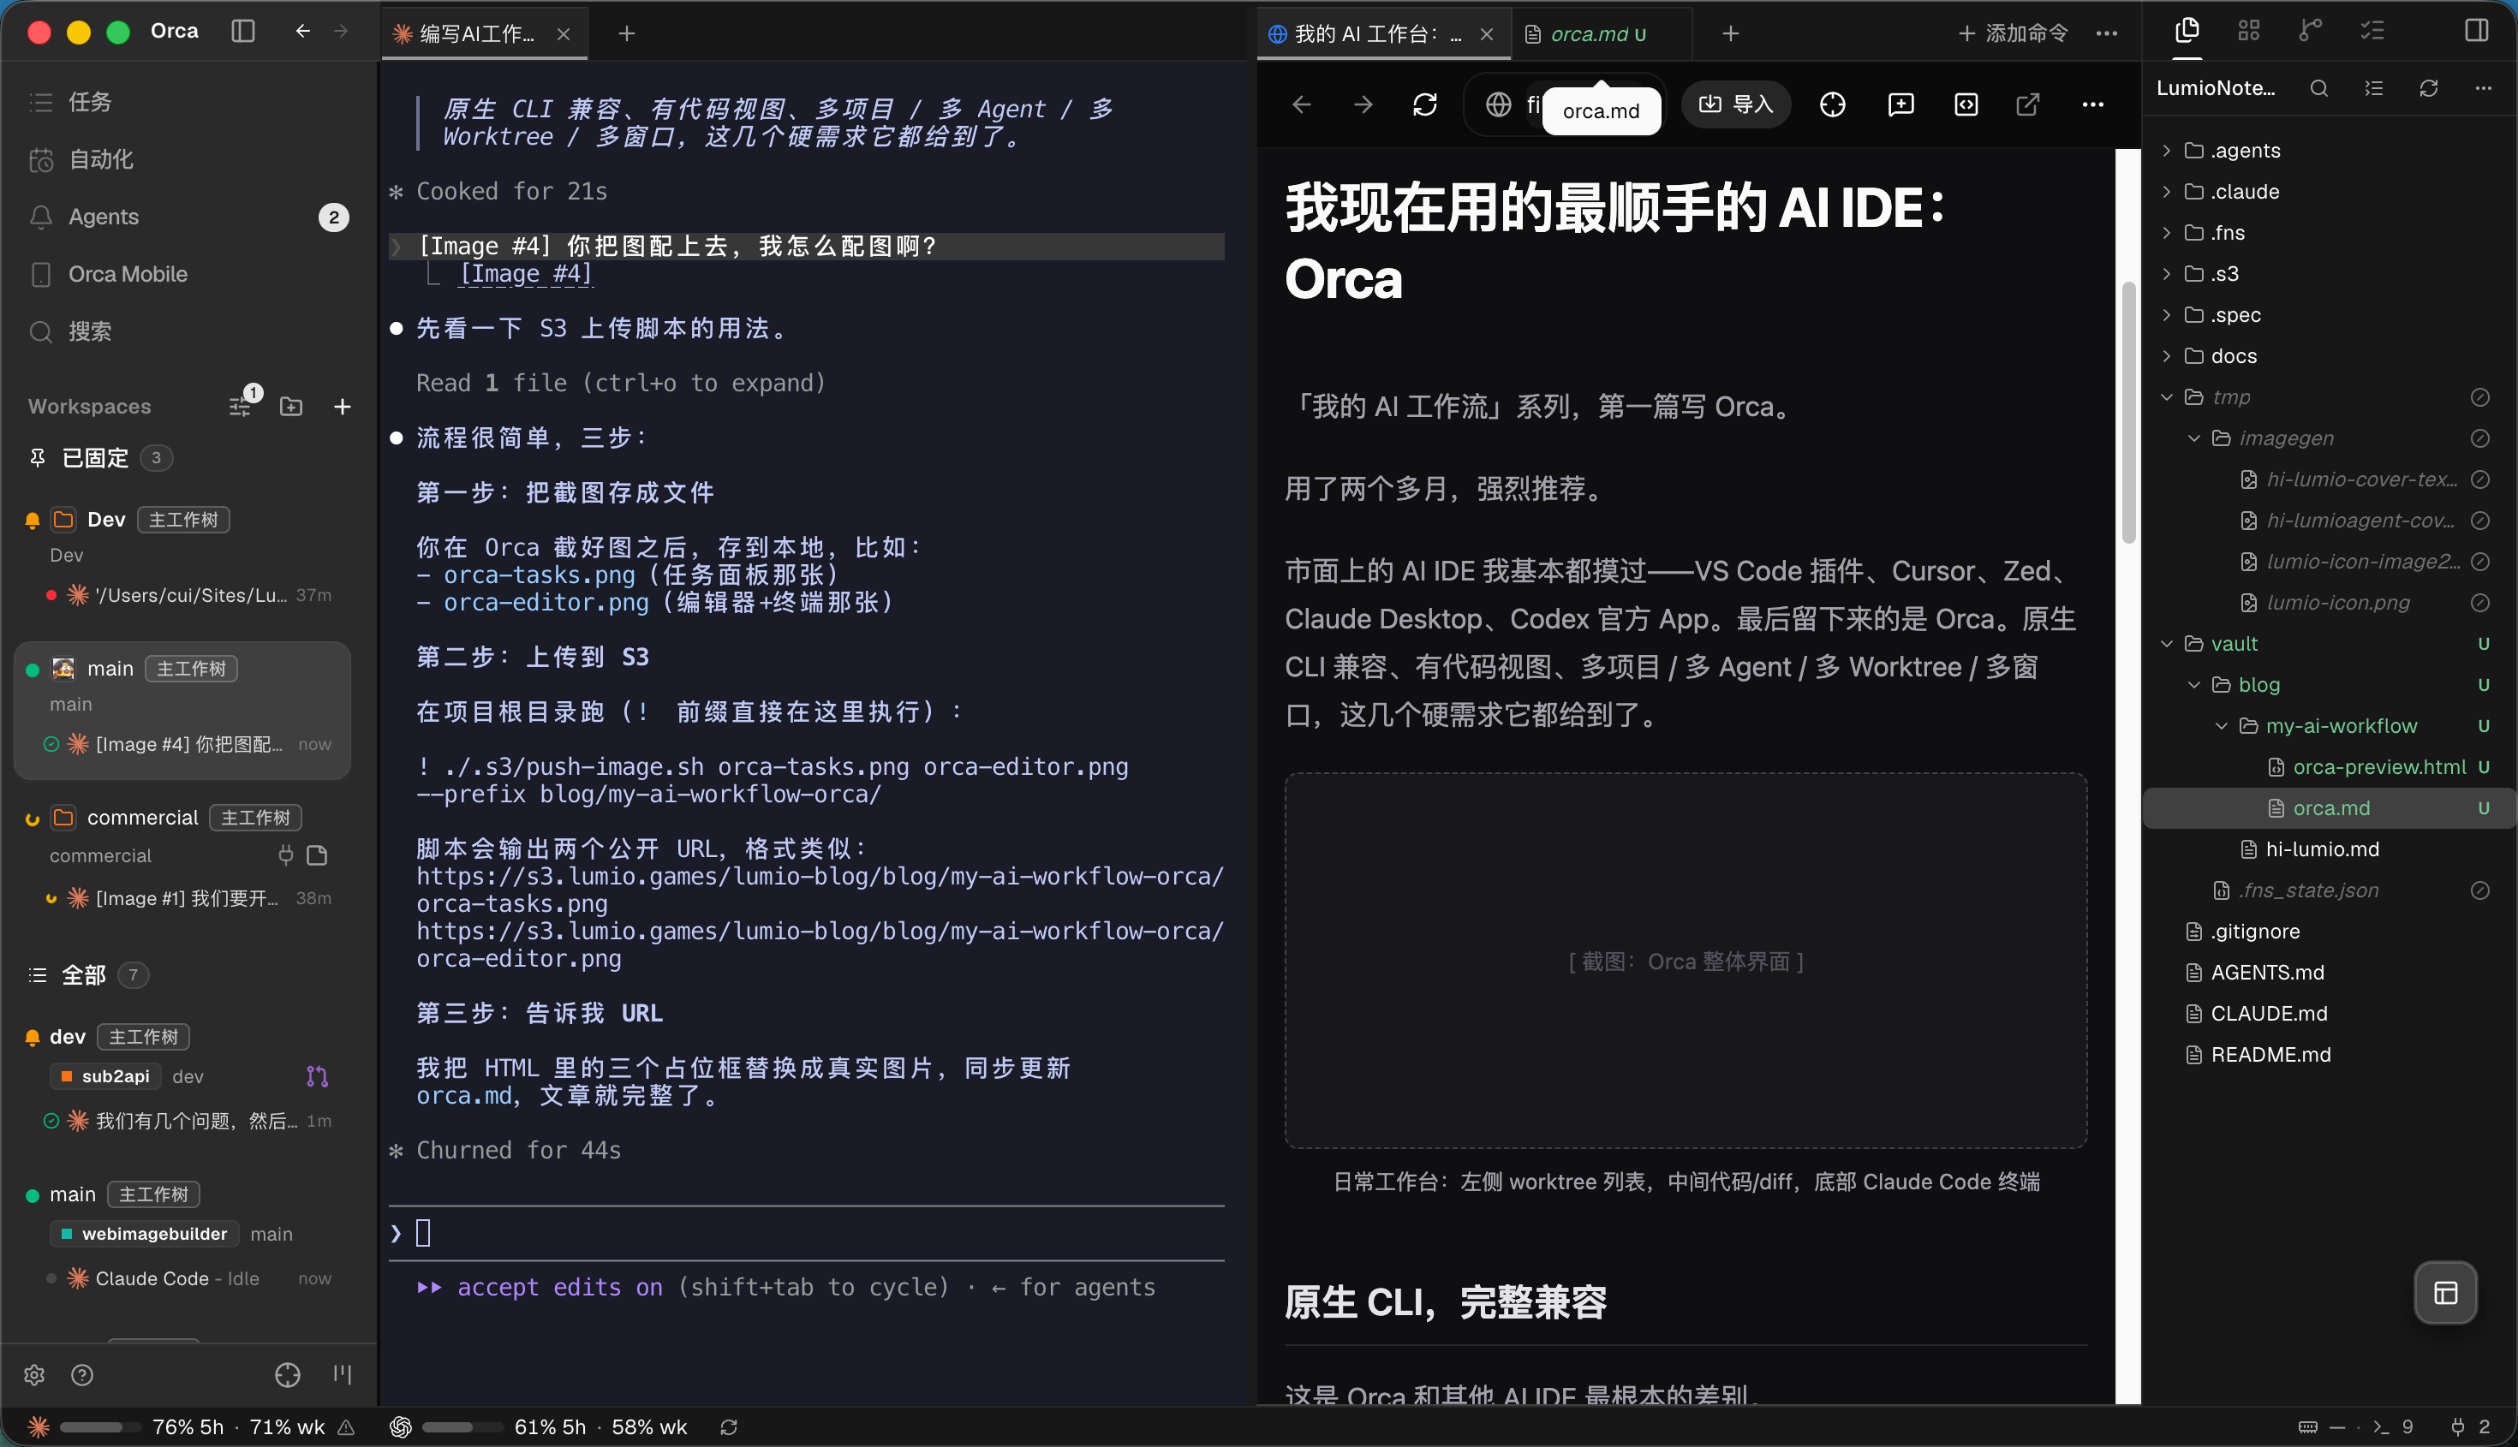The width and height of the screenshot is (2518, 1447).
Task: Click the column layout icon in sidebar footer
Action: [342, 1374]
